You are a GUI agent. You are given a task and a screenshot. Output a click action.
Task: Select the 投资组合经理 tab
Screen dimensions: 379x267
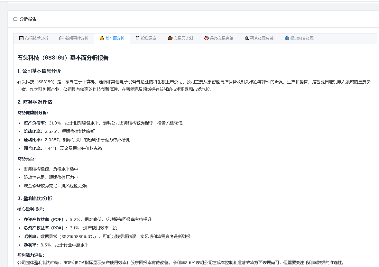pos(299,38)
